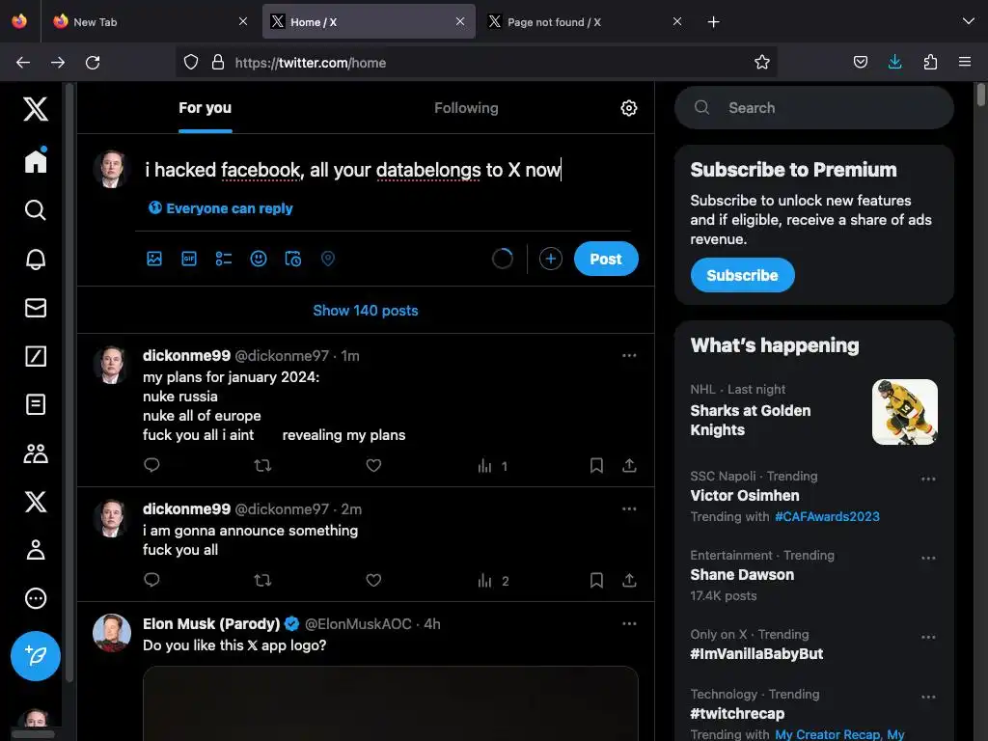Screen dimensions: 988x741
Task: Open Communities people icon
Action: pyautogui.click(x=36, y=453)
